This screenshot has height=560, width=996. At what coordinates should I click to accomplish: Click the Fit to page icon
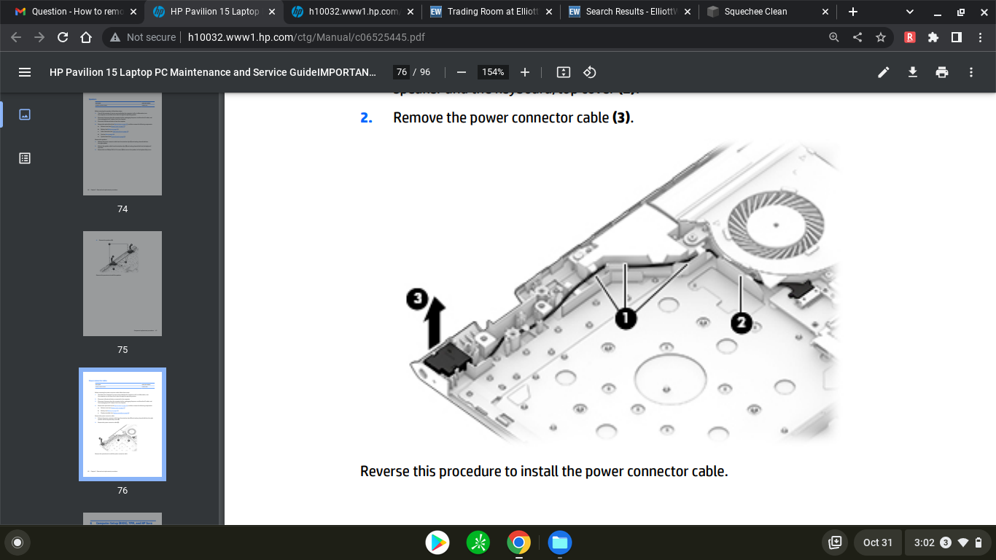tap(563, 72)
